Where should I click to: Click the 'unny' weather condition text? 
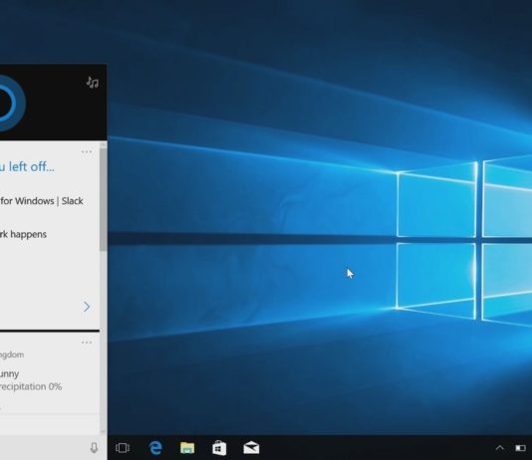point(10,374)
